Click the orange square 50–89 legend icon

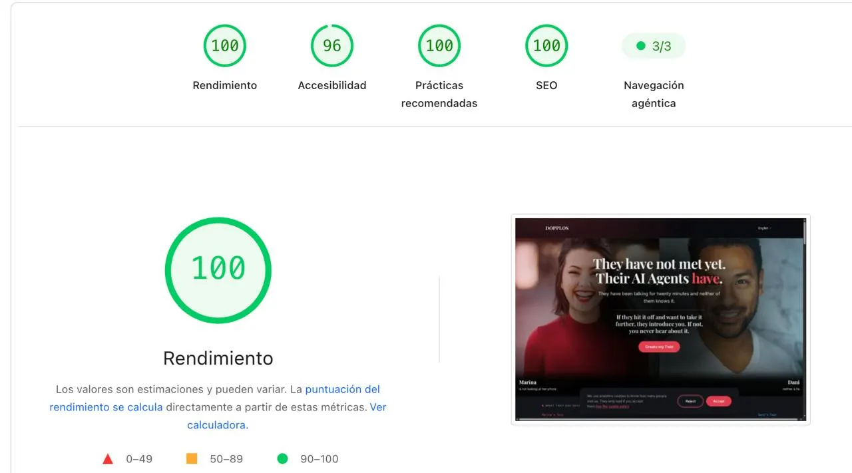click(192, 458)
